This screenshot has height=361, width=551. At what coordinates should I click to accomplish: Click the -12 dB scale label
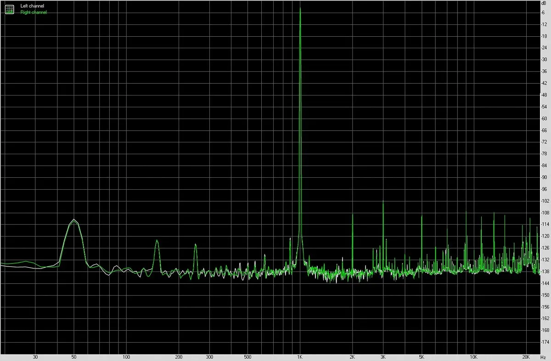(543, 24)
